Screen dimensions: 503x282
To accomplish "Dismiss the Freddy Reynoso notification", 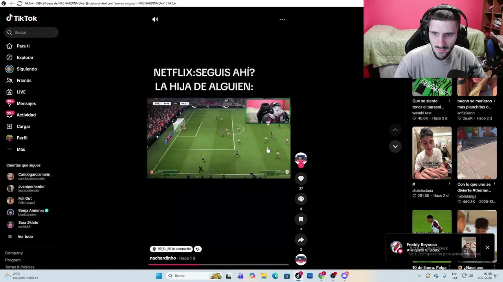I will coord(487,247).
